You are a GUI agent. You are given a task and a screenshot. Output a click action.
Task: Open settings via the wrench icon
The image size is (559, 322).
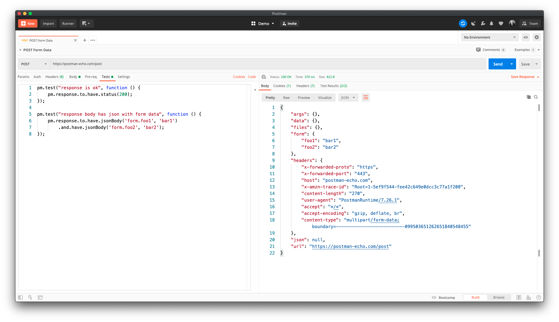[x=483, y=23]
